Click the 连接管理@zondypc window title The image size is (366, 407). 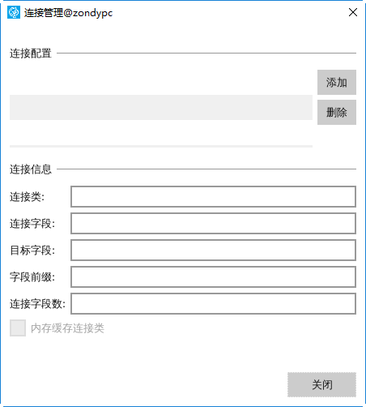68,13
